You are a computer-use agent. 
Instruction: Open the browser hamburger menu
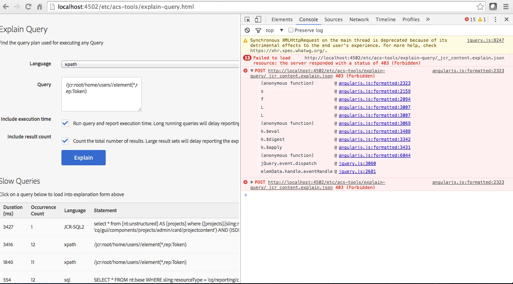click(505, 7)
